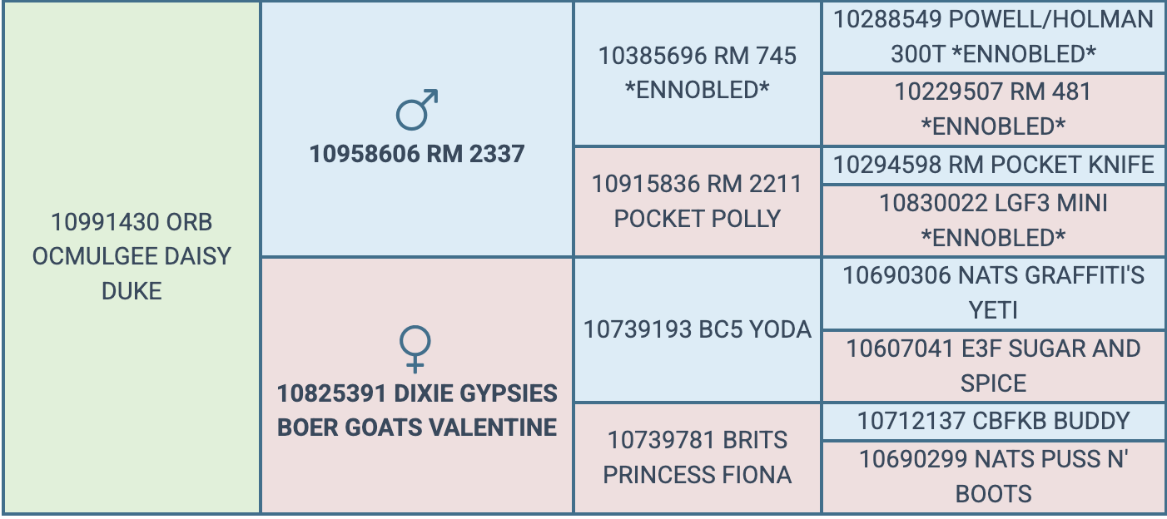Open 10607041 E3F Sugar and Spice
1167x519 pixels.
(x=994, y=366)
